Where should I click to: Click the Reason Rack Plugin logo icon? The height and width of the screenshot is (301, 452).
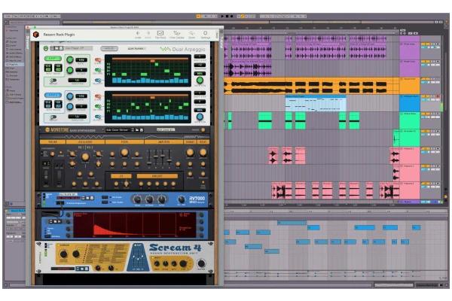(x=35, y=35)
